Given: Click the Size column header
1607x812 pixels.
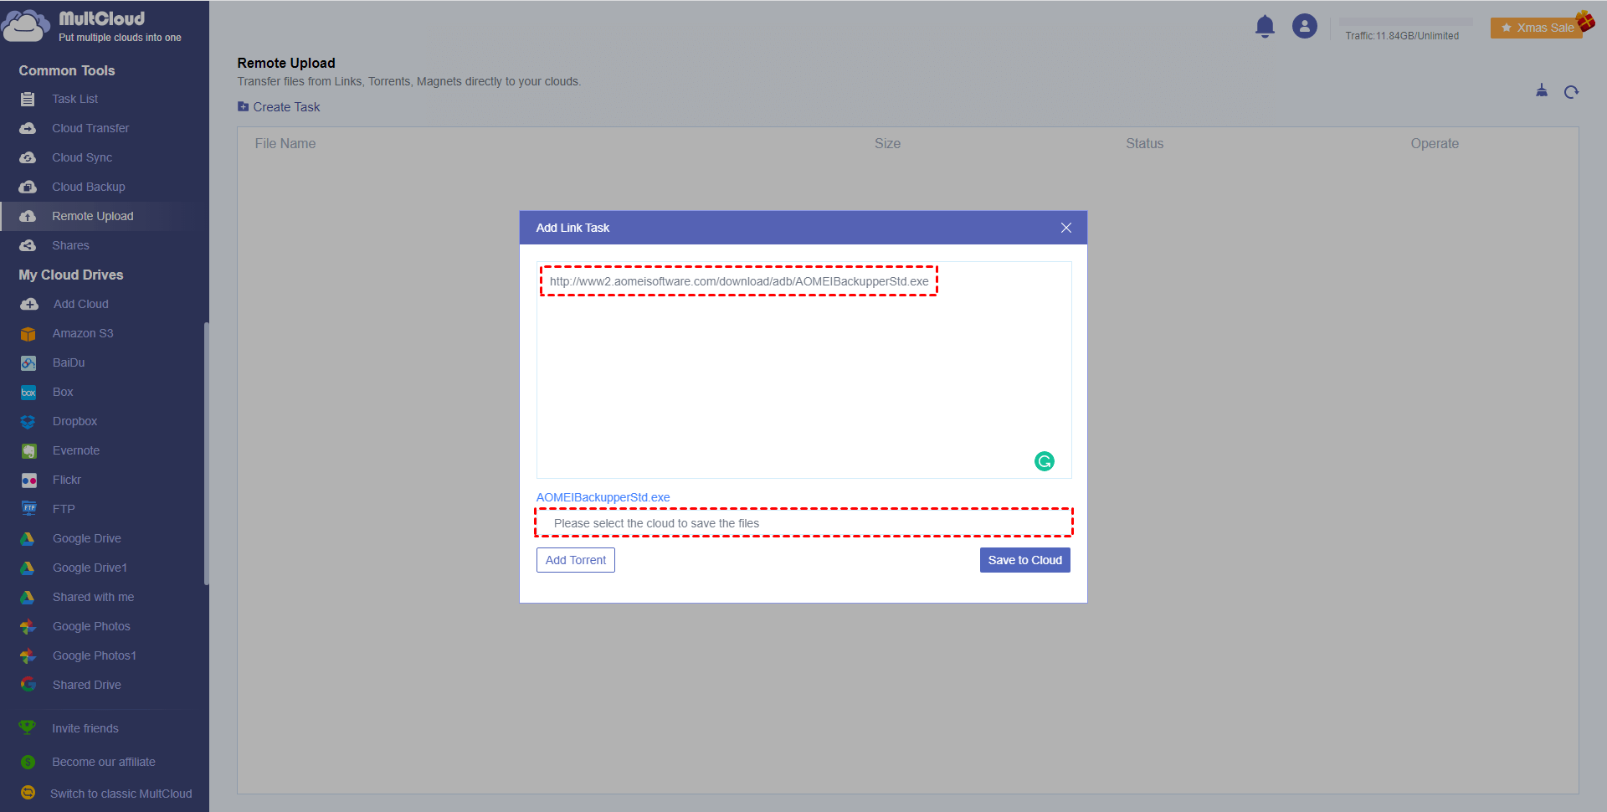Looking at the screenshot, I should click(888, 144).
